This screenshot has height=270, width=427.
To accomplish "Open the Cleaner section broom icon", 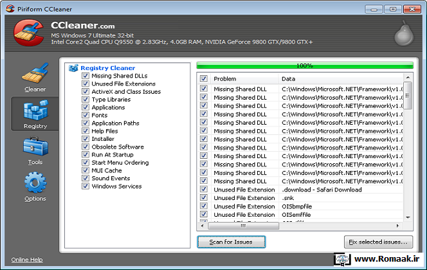I will coord(35,73).
